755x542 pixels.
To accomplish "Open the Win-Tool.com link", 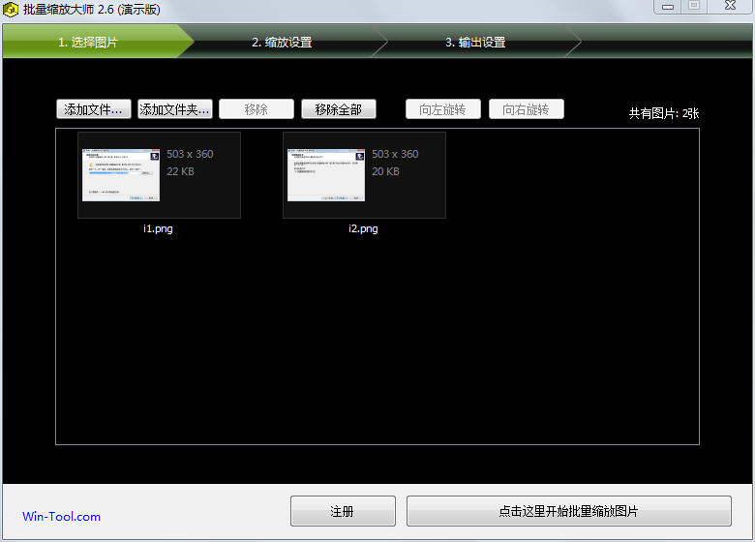I will [x=62, y=517].
